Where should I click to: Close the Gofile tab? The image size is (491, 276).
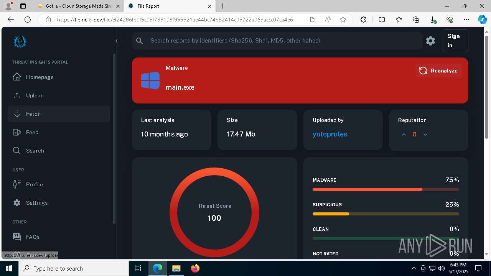point(118,6)
